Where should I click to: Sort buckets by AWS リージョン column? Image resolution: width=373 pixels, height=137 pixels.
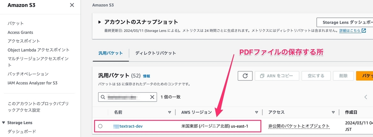(x=256, y=112)
